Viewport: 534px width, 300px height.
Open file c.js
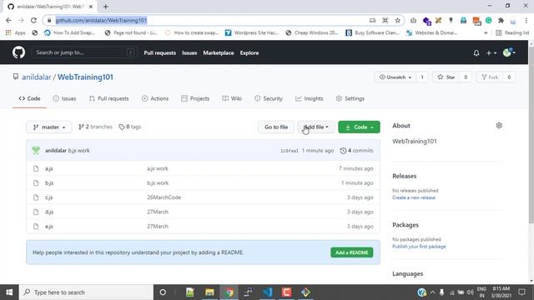48,197
